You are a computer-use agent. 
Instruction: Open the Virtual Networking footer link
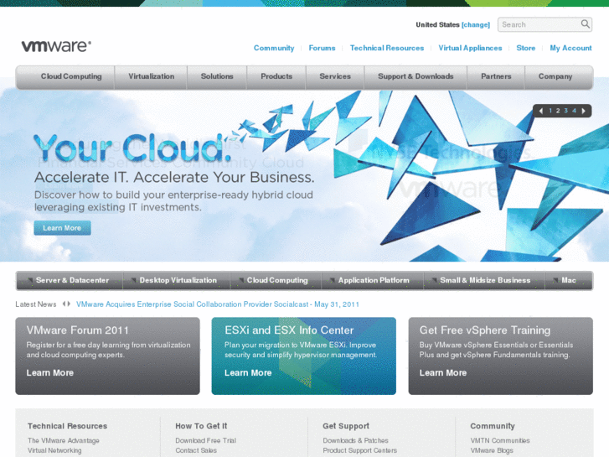pos(54,450)
